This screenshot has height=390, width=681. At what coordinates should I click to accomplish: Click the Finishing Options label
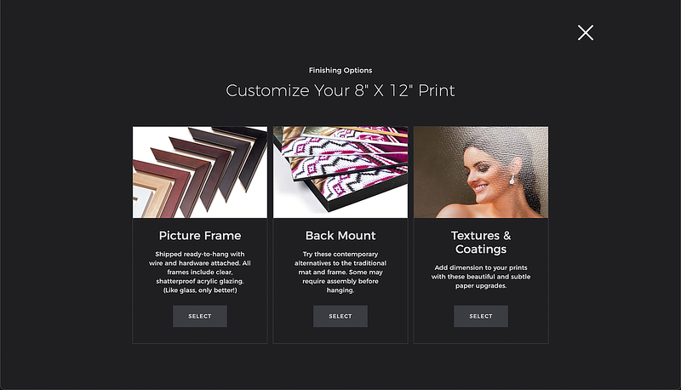340,71
